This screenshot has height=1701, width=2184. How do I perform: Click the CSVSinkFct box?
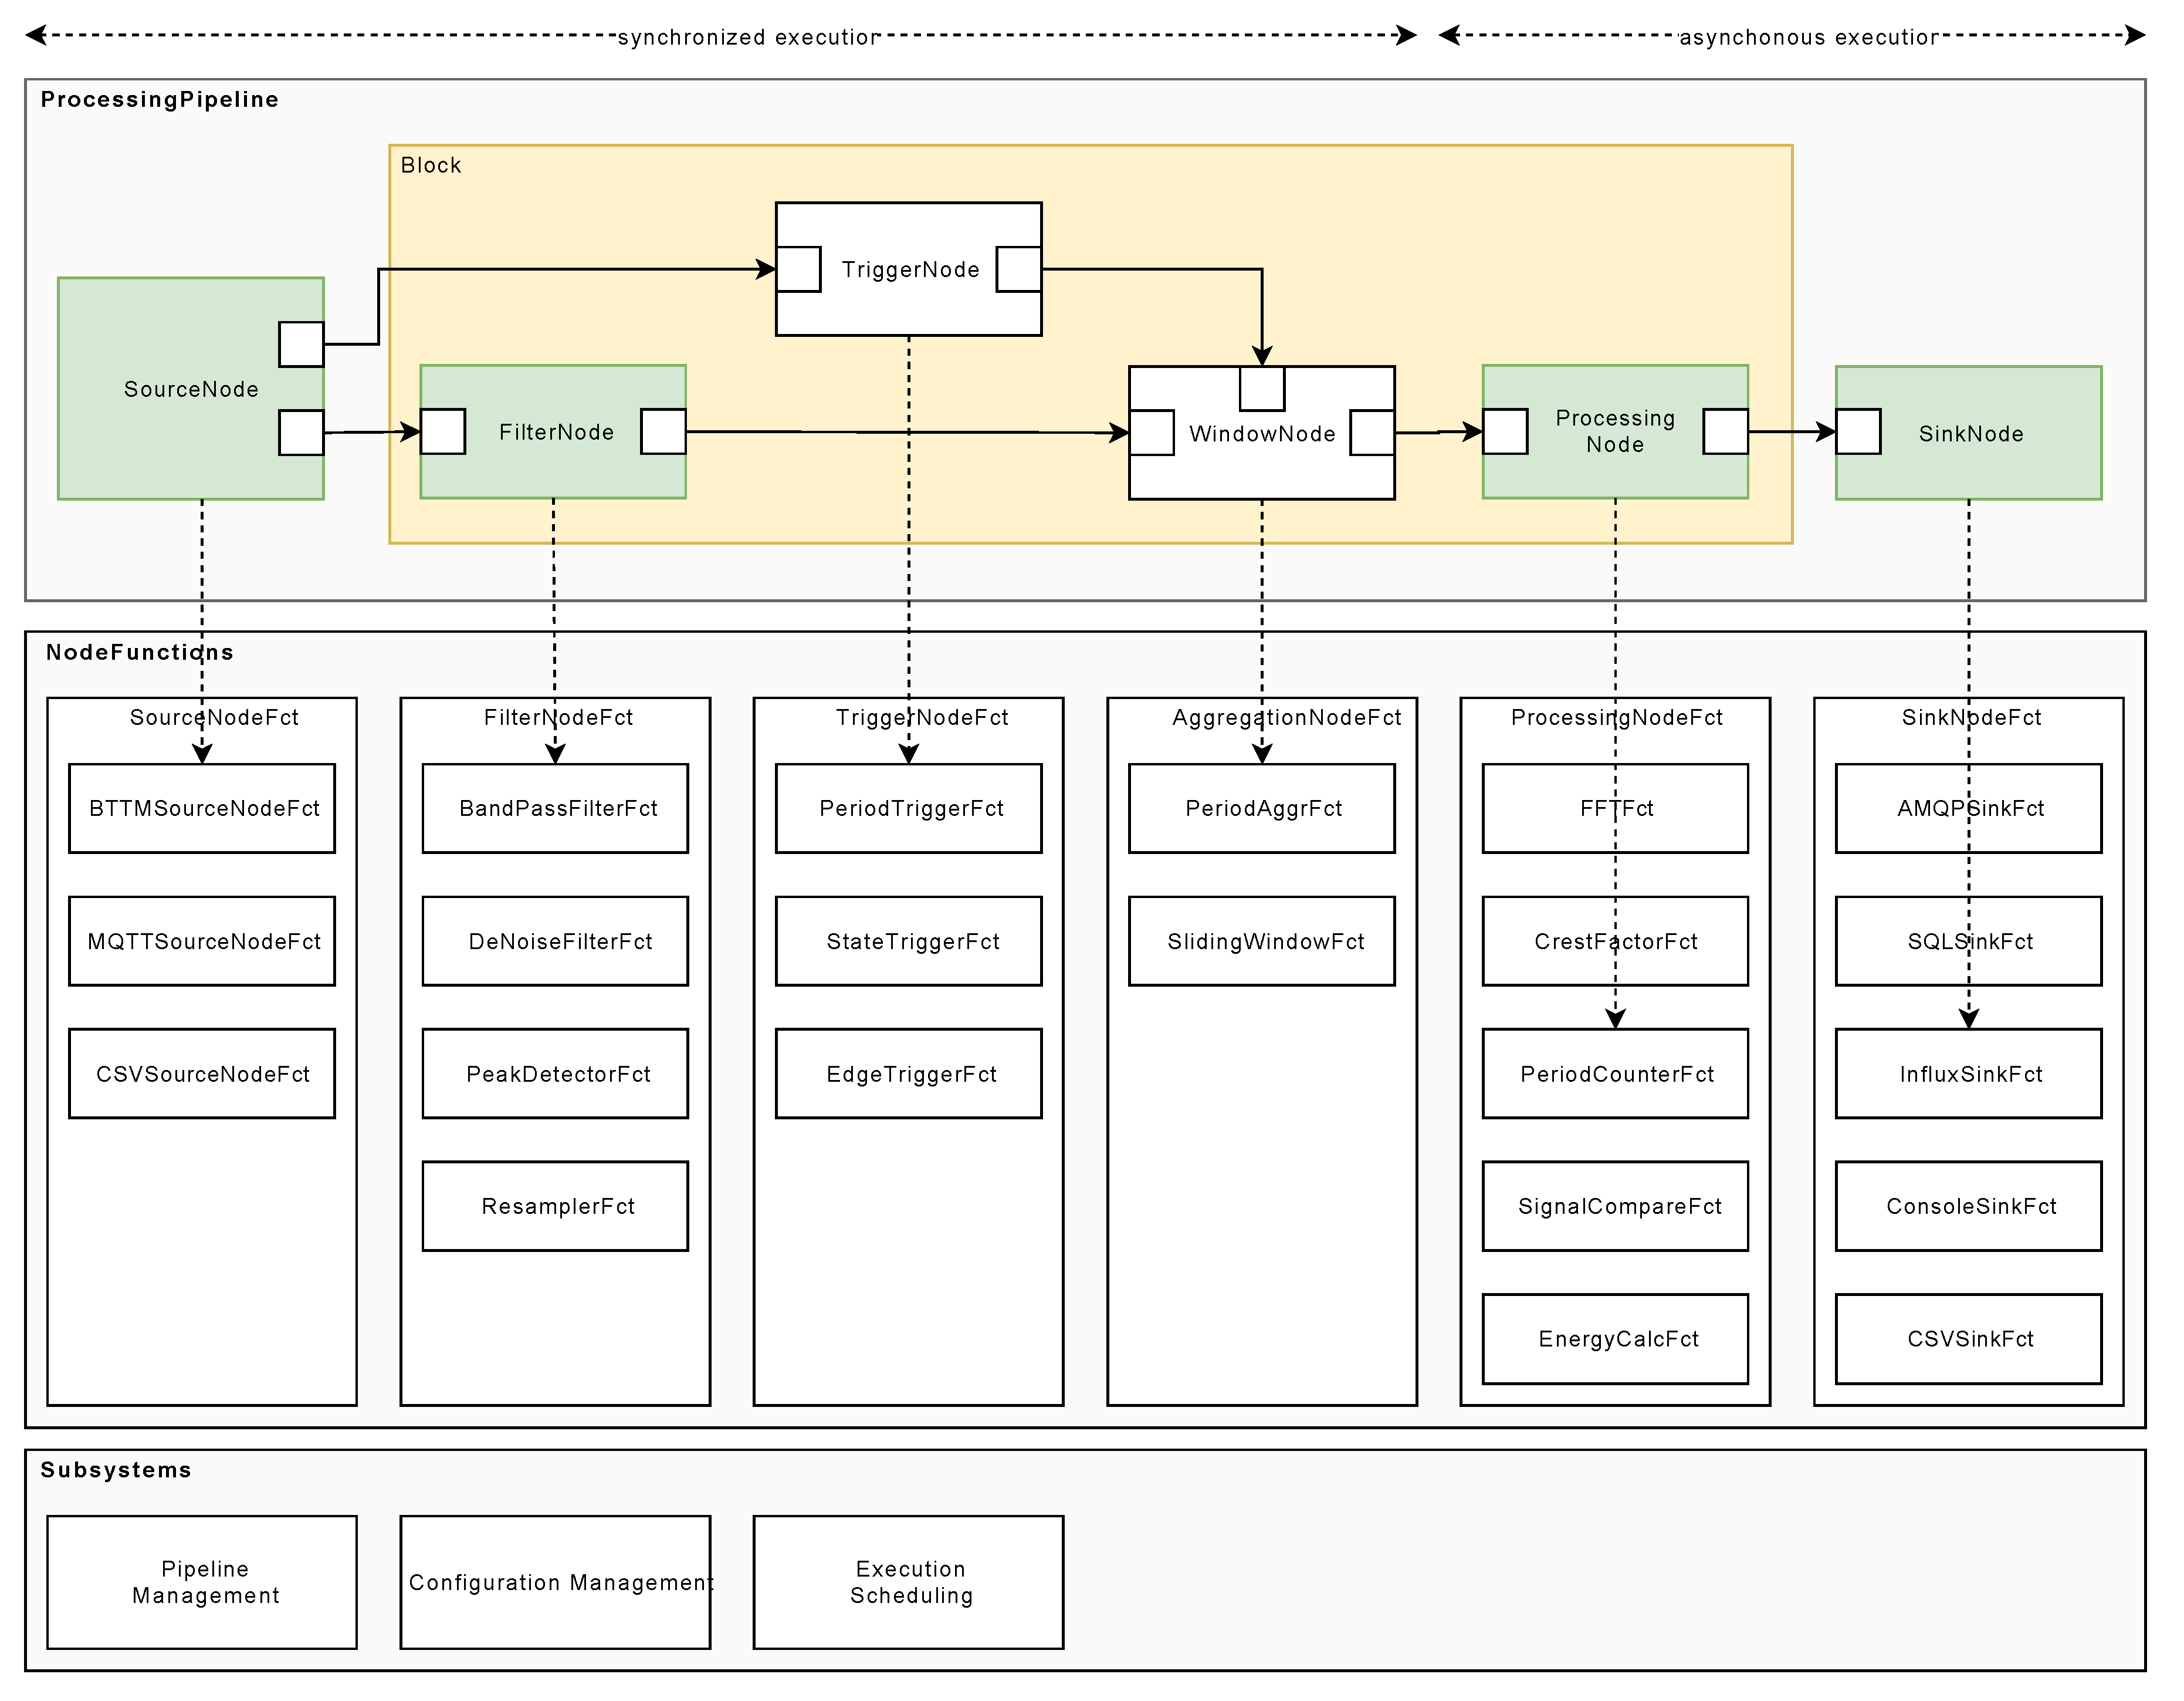point(1969,1339)
